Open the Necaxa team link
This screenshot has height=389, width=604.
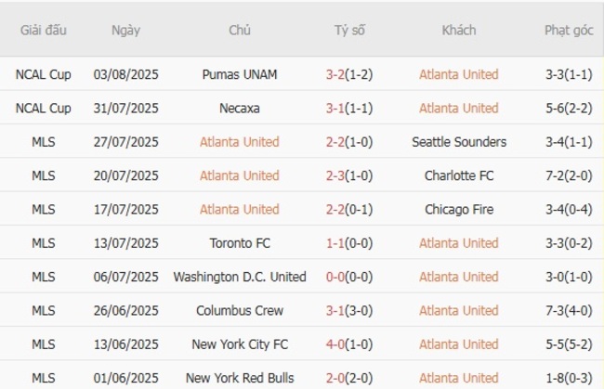click(x=239, y=109)
